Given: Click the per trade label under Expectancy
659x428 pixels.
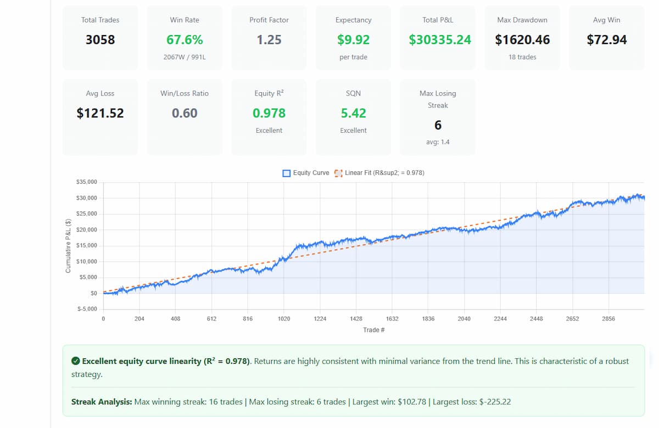Looking at the screenshot, I should [354, 57].
